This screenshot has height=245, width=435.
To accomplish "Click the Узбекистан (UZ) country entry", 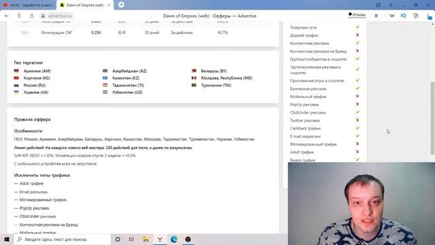I will (127, 93).
